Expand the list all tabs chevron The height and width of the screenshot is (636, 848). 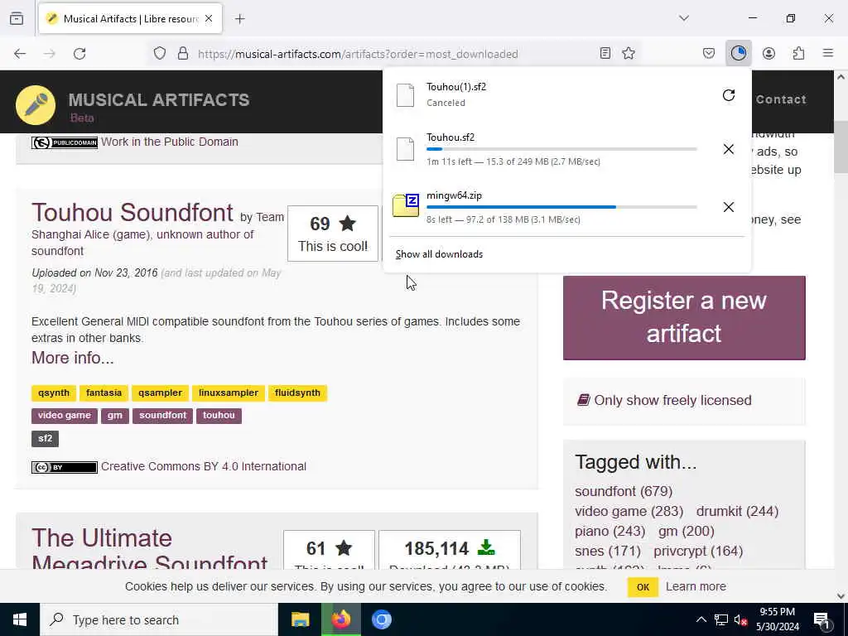coord(684,18)
